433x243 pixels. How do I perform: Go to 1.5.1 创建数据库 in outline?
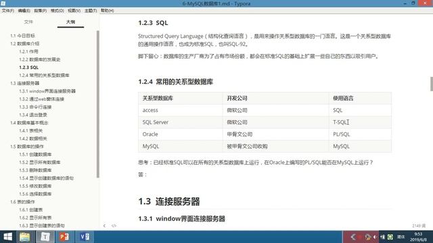point(35,155)
